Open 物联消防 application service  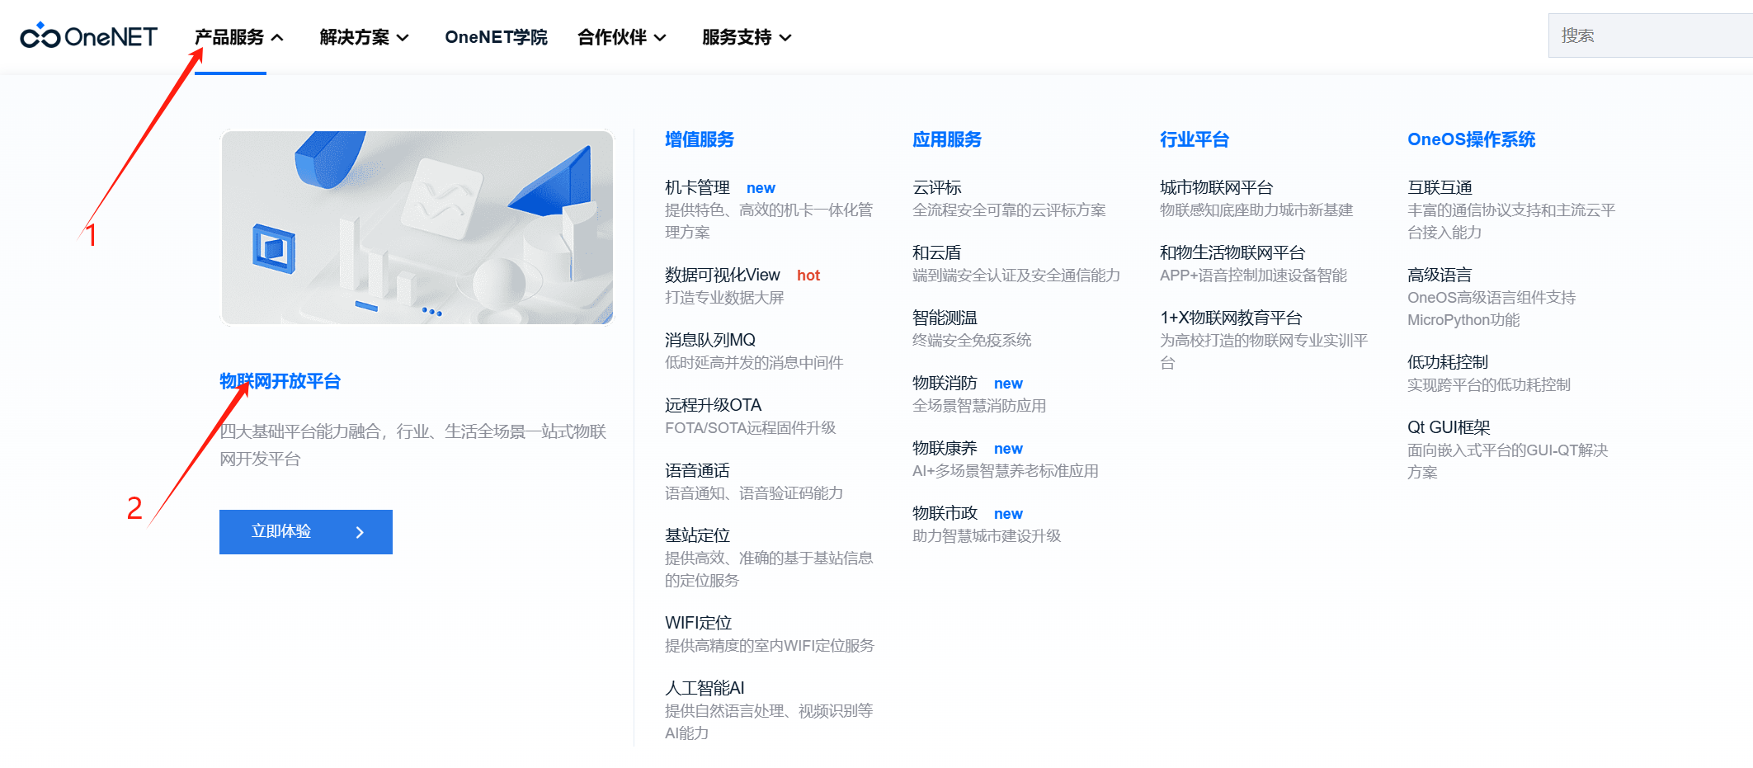coord(945,384)
